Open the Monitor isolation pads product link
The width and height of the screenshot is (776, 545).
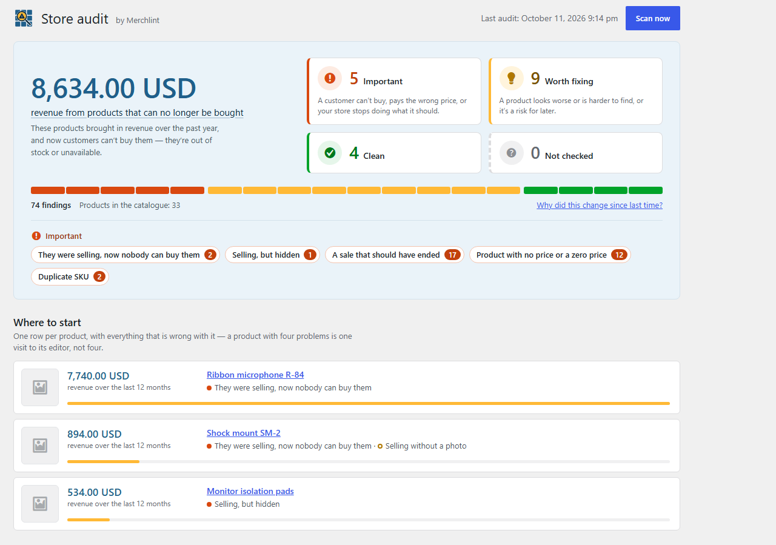click(x=250, y=491)
